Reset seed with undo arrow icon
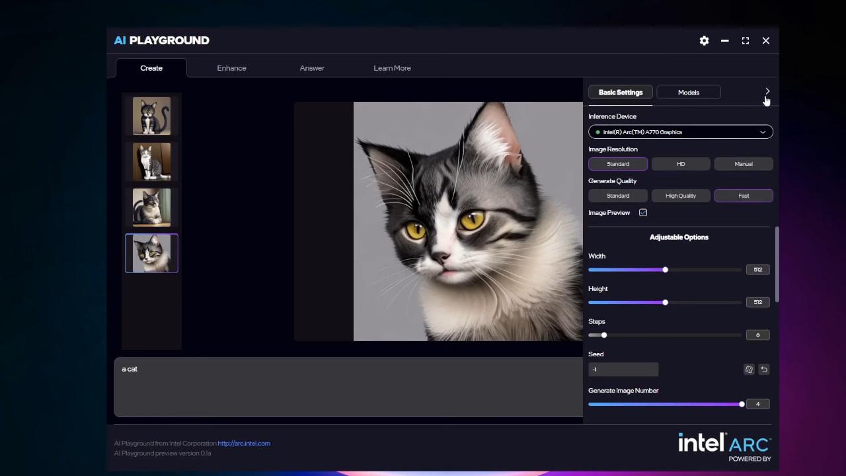846x476 pixels. [764, 370]
